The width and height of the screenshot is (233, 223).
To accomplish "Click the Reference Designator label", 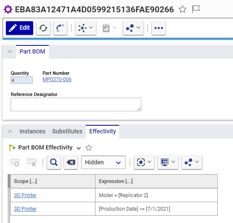I will 34,94.
